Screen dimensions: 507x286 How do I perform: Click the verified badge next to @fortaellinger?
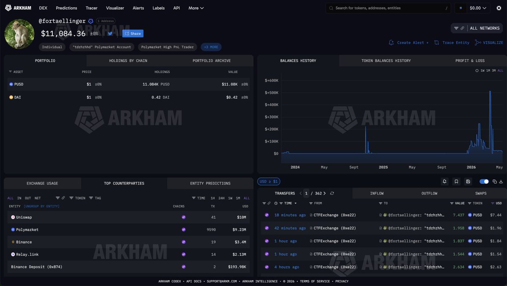point(91,21)
